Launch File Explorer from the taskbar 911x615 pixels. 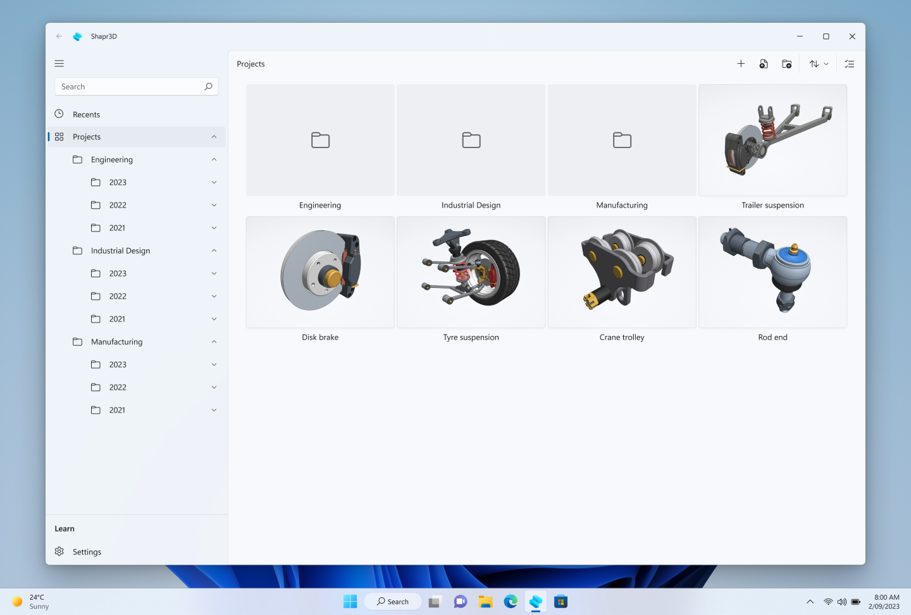[x=485, y=601]
